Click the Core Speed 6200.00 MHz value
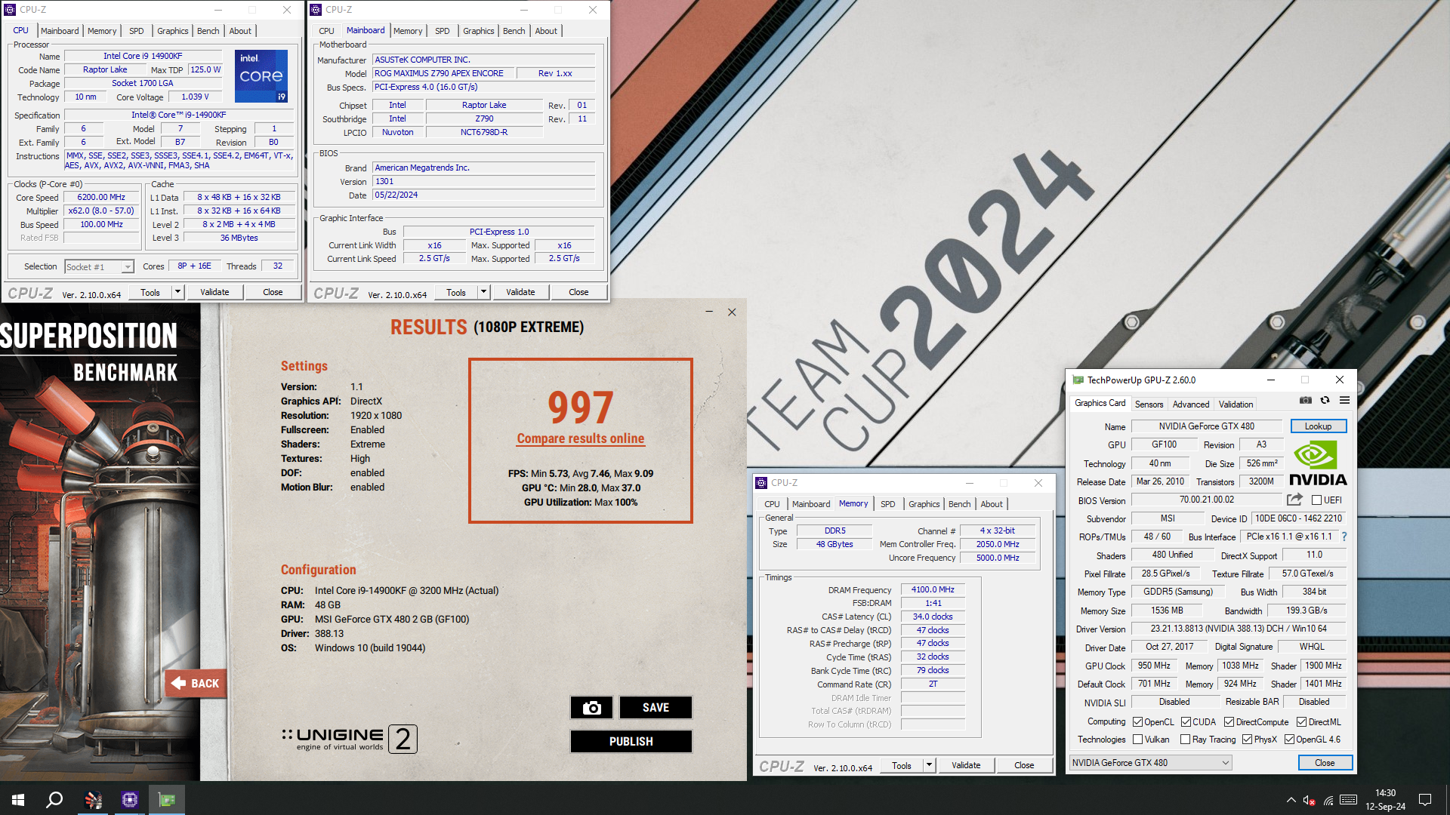 pos(101,198)
